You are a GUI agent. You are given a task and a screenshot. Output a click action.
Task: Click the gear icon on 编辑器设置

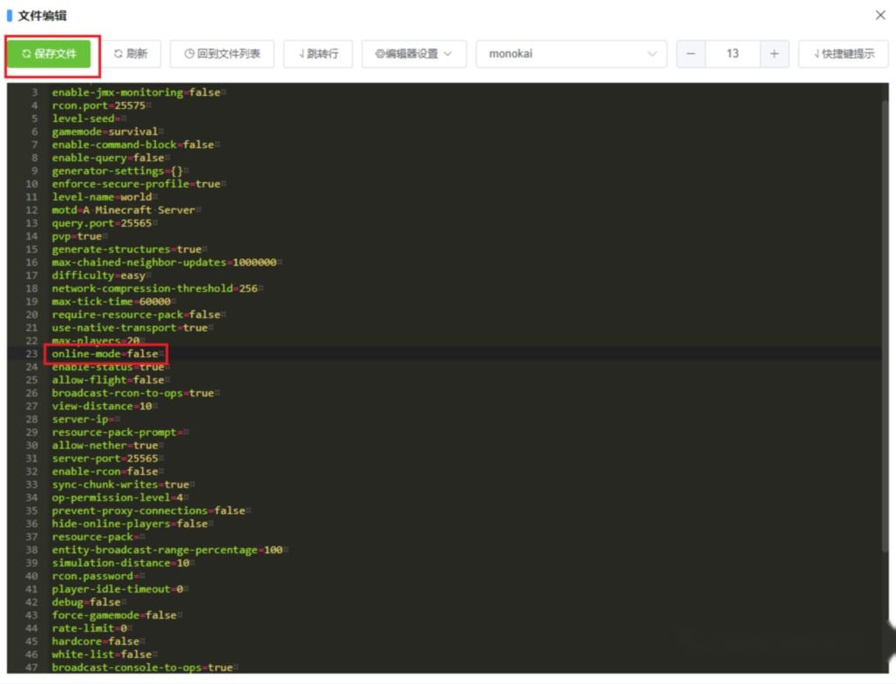(377, 54)
